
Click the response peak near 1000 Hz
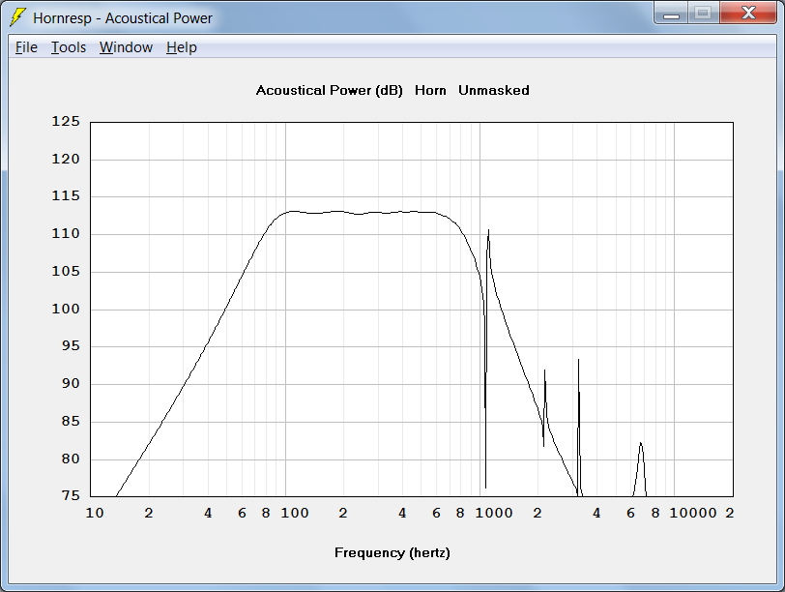pos(488,230)
